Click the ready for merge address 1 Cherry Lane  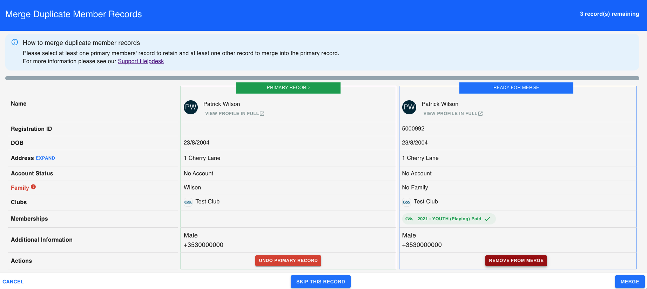[420, 158]
